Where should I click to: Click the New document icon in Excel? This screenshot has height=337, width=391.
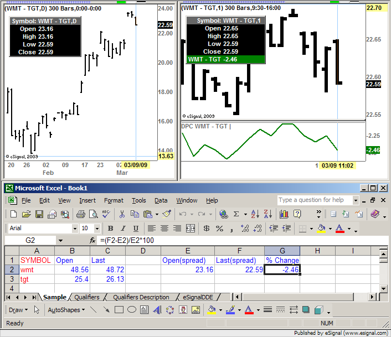13,214
